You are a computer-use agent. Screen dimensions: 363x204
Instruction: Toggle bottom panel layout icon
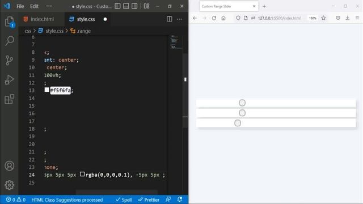coord(126,6)
